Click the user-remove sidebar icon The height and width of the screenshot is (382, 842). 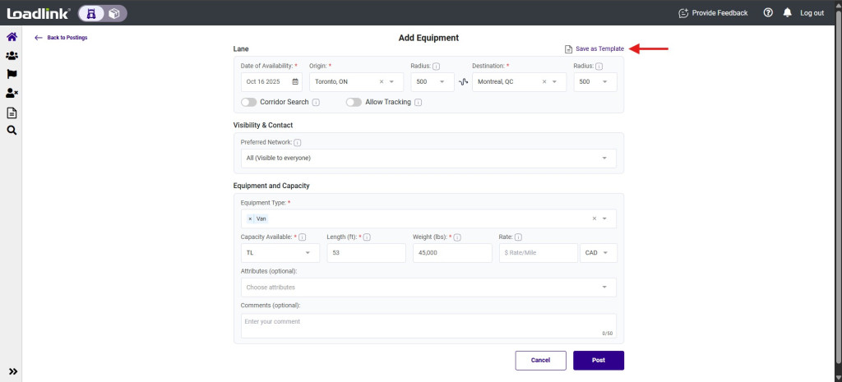[12, 93]
